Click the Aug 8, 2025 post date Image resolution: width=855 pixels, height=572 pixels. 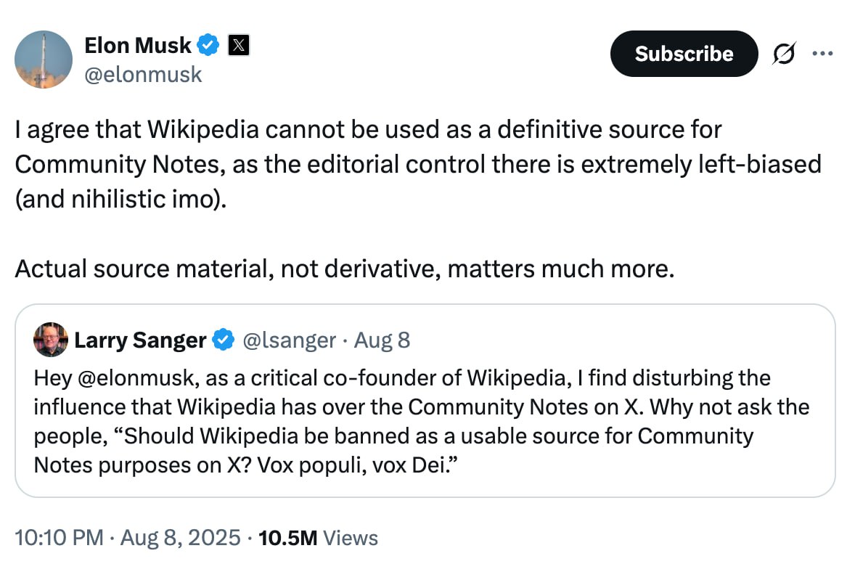pos(181,538)
